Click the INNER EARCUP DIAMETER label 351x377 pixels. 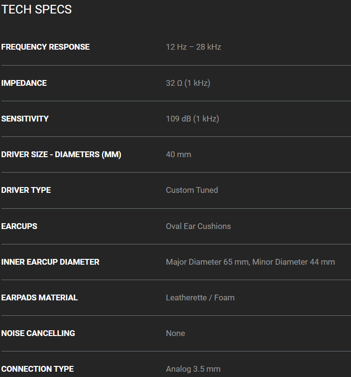point(51,262)
